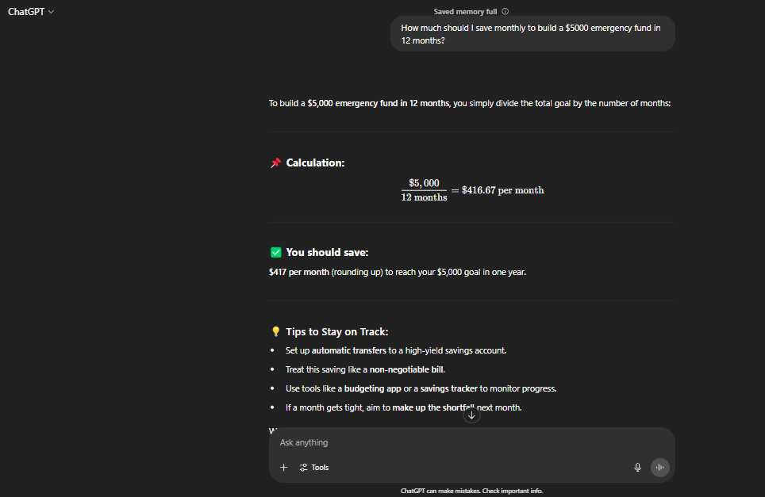Click the Saved memory full info icon

(x=505, y=11)
